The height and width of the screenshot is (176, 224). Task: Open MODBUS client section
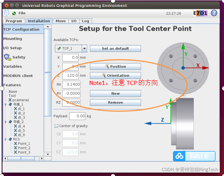(18, 76)
